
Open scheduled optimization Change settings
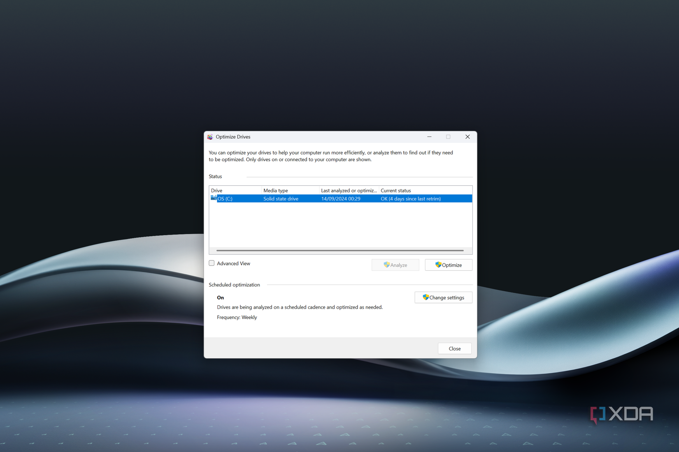443,297
